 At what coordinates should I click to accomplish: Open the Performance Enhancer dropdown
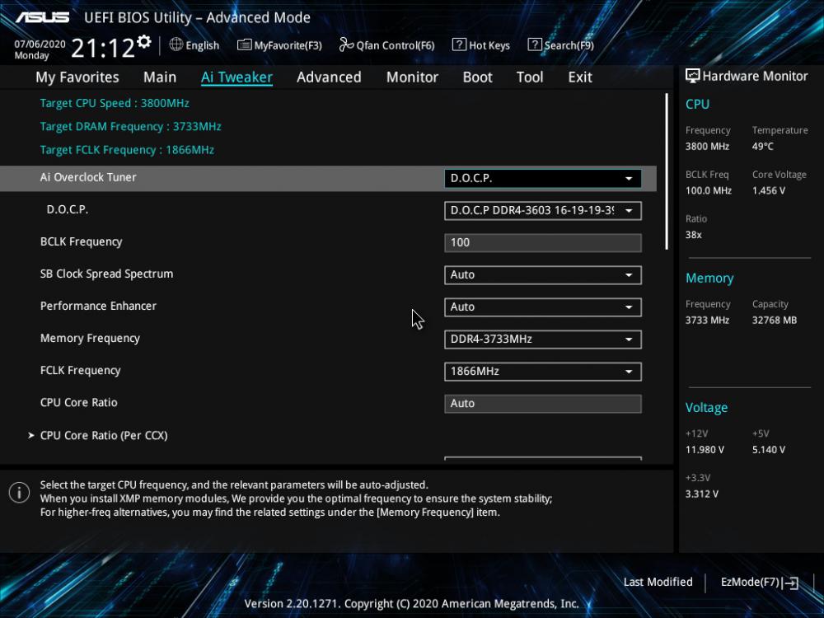[x=542, y=307]
